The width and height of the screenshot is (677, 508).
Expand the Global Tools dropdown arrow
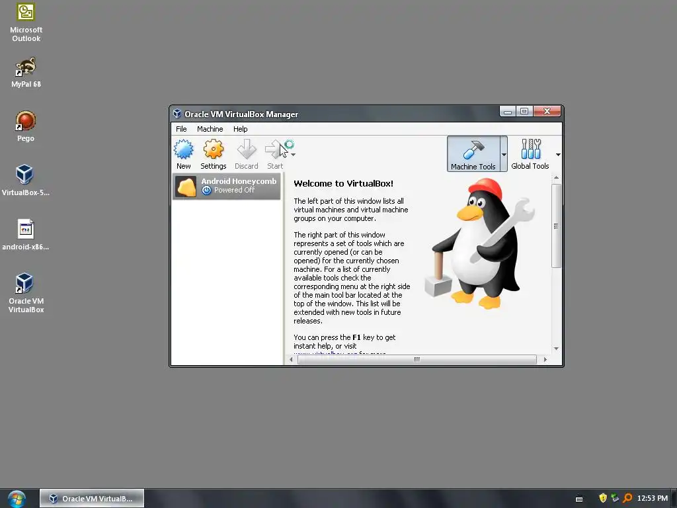click(x=558, y=154)
